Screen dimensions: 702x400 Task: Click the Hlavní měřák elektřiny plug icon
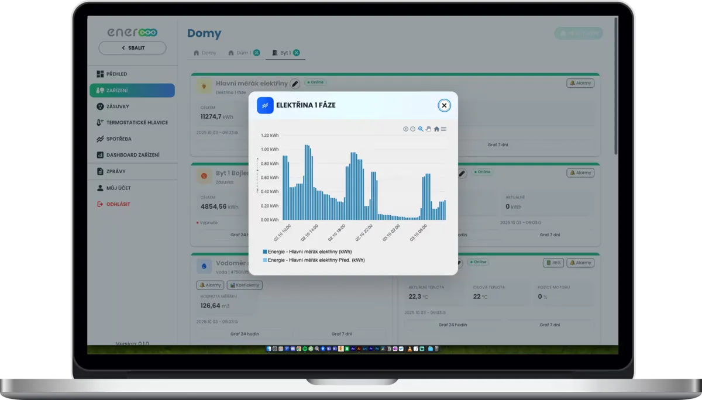click(x=204, y=87)
